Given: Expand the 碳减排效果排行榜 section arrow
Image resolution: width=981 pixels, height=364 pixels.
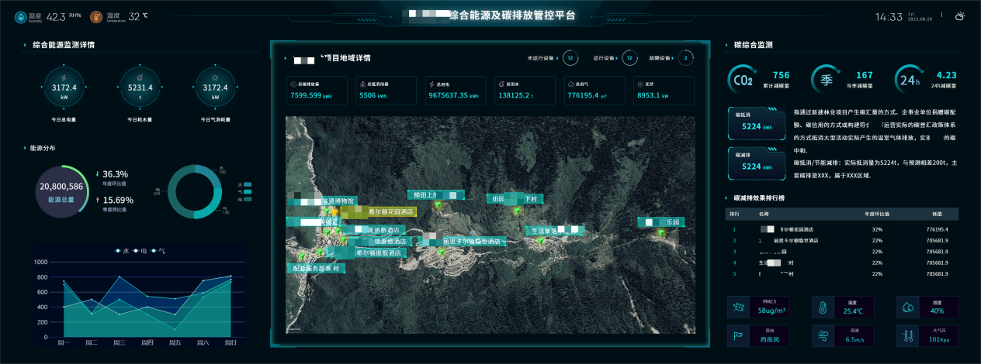Looking at the screenshot, I should coord(726,198).
